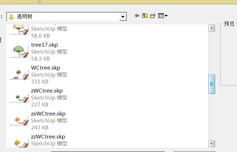This screenshot has width=237, height=152.
Task: Select tree17.skp file name
Action: point(45,45)
